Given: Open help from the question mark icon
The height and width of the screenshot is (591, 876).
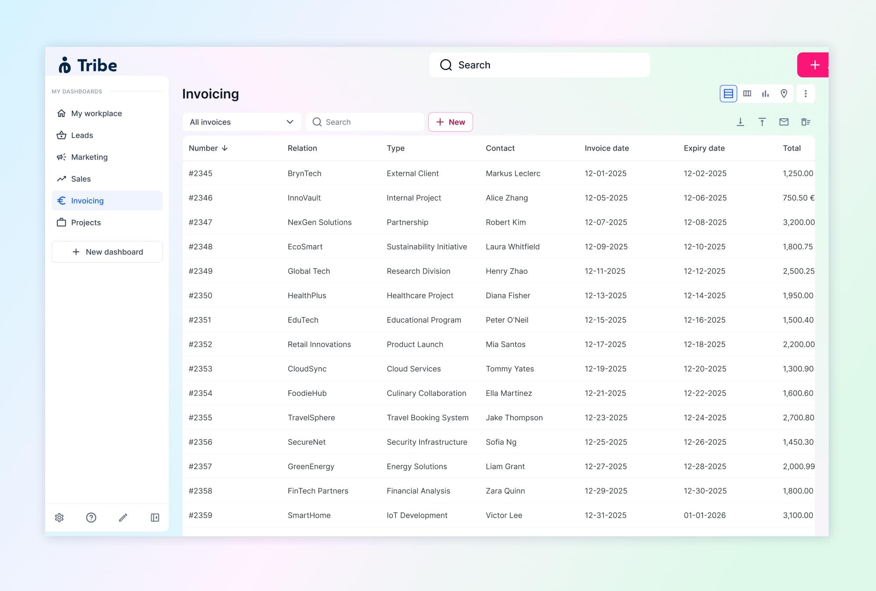Looking at the screenshot, I should click(x=91, y=517).
